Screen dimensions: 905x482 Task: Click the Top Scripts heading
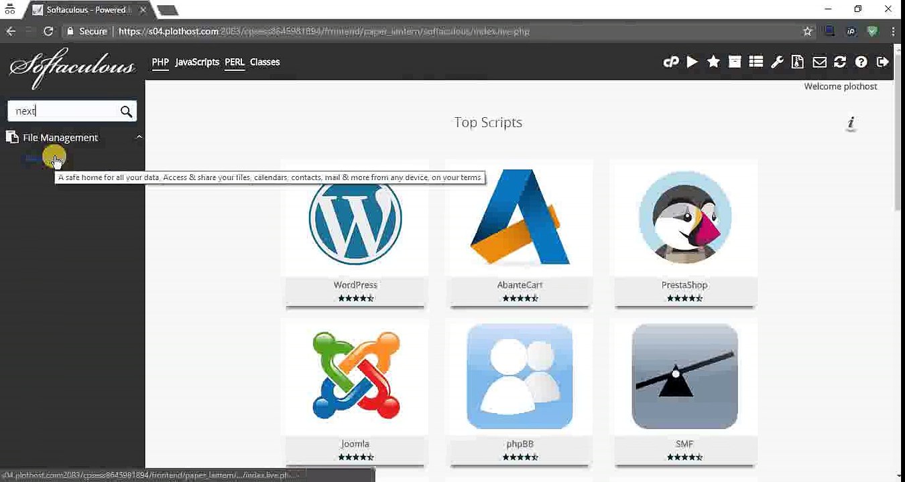coord(488,123)
